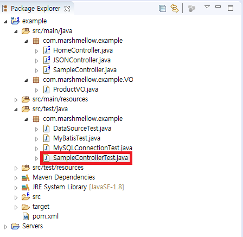This screenshot has height=237, width=243.
Task: Select HomeController.java
Action: click(83, 50)
